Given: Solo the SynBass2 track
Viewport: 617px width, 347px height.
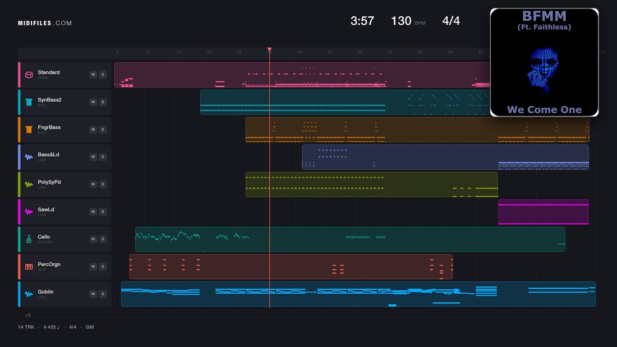Looking at the screenshot, I should tap(103, 102).
